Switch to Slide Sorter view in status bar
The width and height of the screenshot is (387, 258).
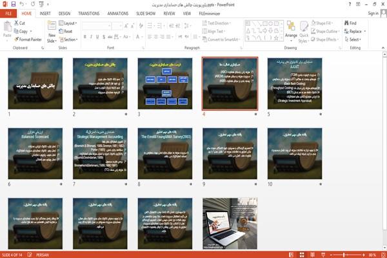click(x=302, y=255)
